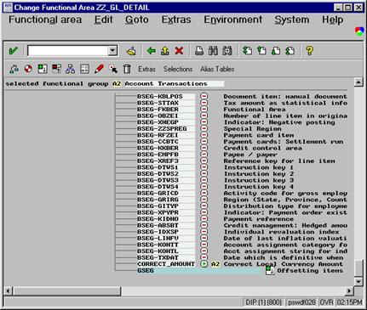Click the DIP (1) (800) status field
Screen dimensions: 367x310
coord(263,302)
